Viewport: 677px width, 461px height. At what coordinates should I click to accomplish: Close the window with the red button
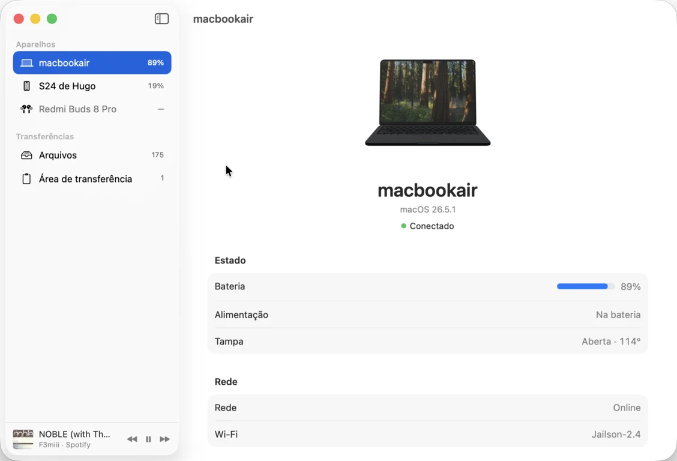click(x=19, y=19)
